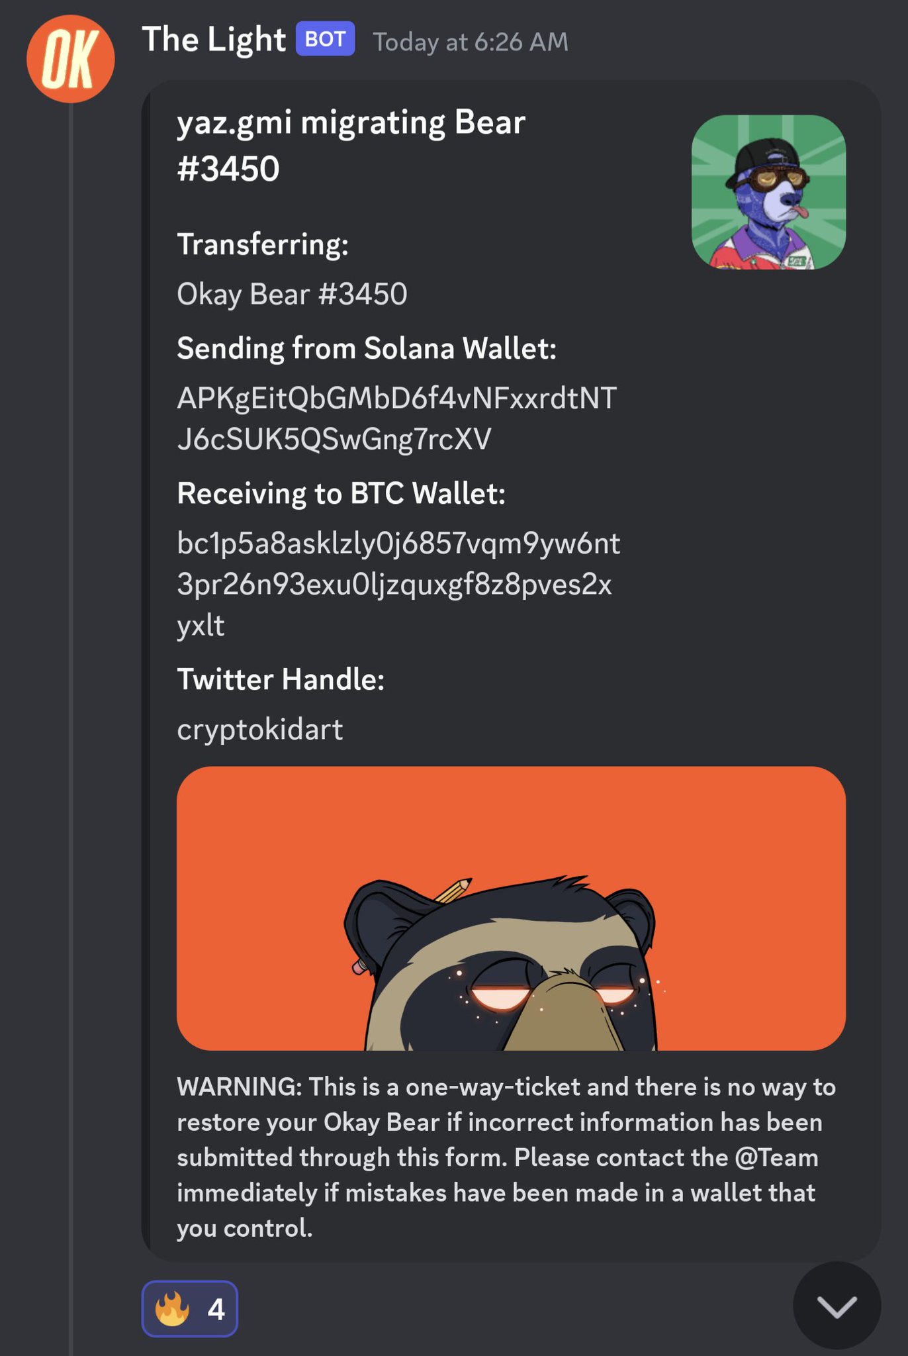Click the Receiving to BTC Wallet label
Screen dimensions: 908x1356
341,493
